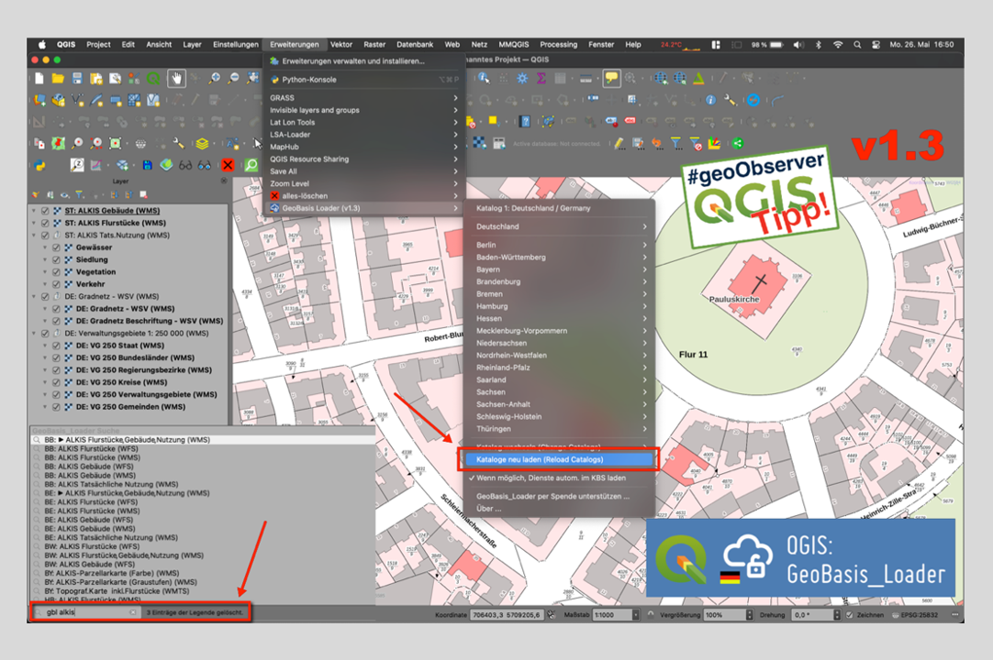Click the green share icon in toolbar

point(736,143)
